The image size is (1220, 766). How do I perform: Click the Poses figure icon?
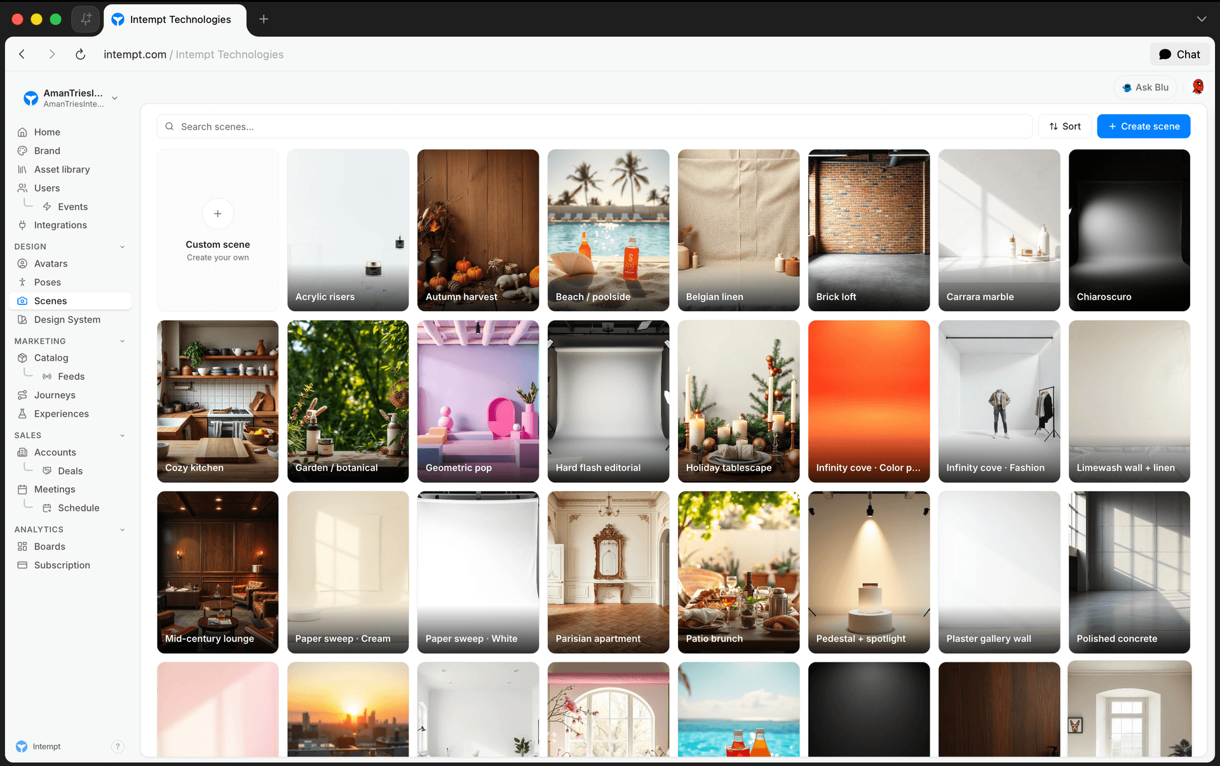[x=22, y=282]
